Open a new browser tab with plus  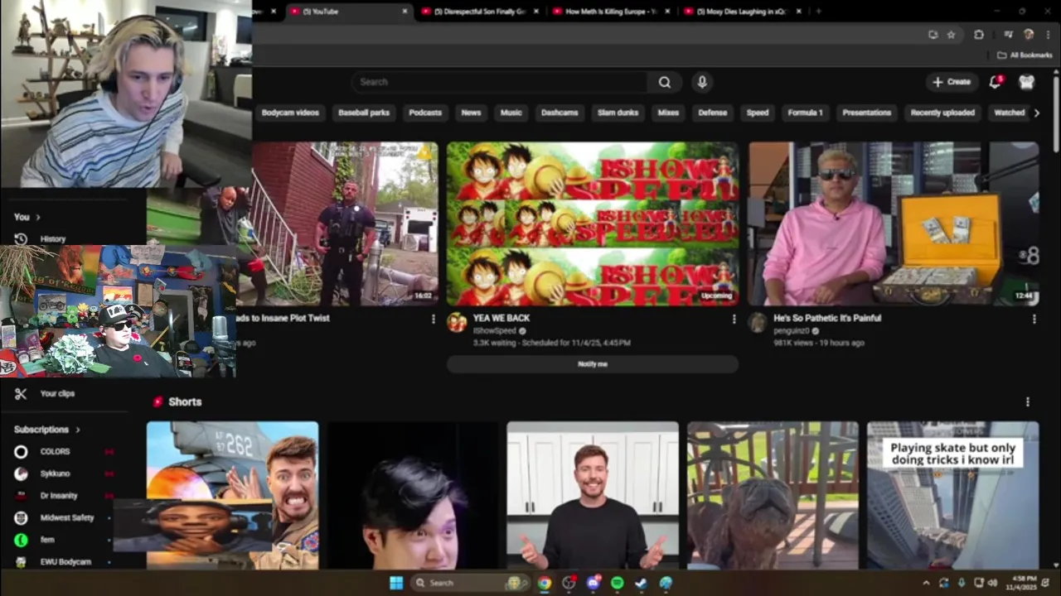pos(818,12)
